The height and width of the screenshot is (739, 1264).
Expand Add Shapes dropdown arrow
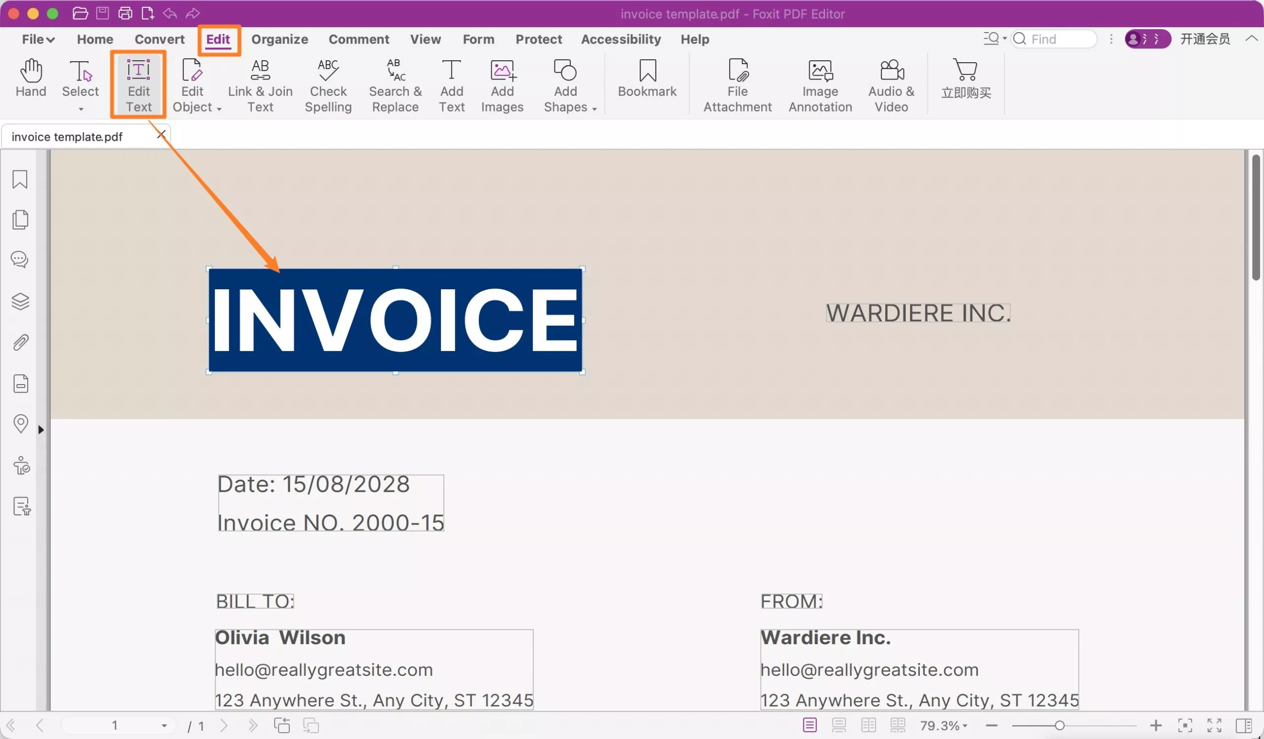click(594, 109)
